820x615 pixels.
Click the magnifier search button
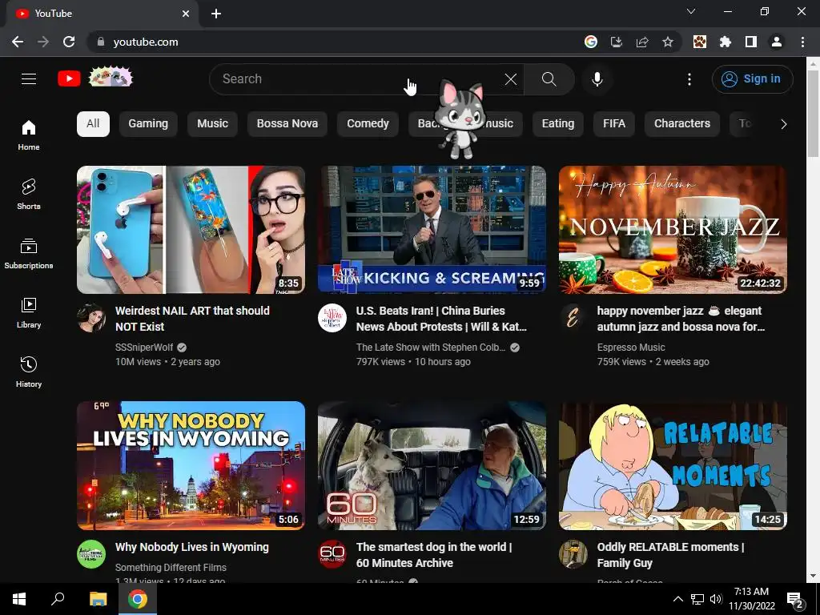point(549,79)
